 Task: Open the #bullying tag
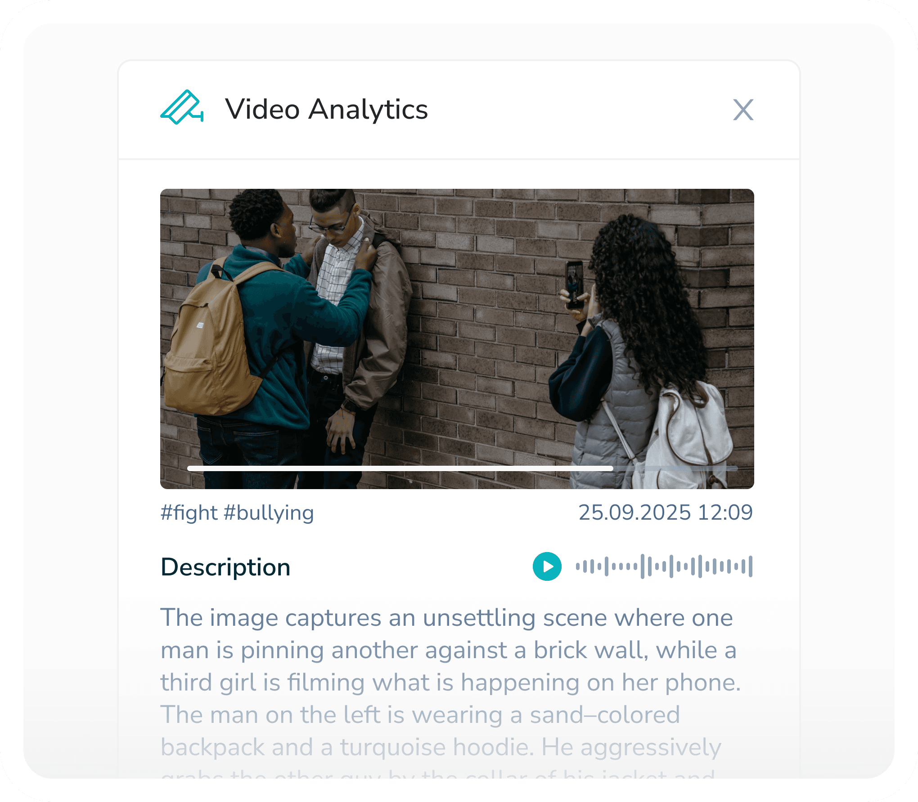pos(269,512)
